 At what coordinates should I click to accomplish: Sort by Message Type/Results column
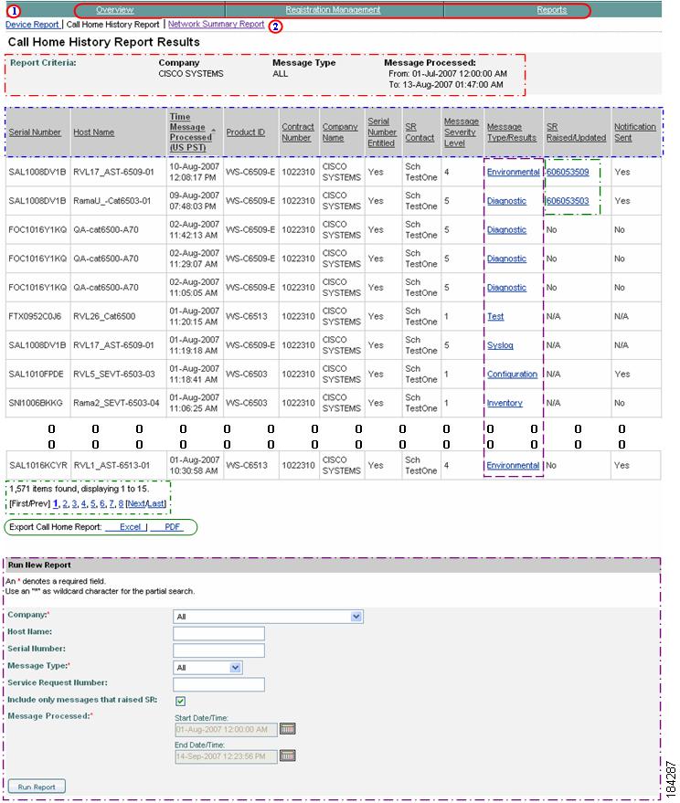512,132
